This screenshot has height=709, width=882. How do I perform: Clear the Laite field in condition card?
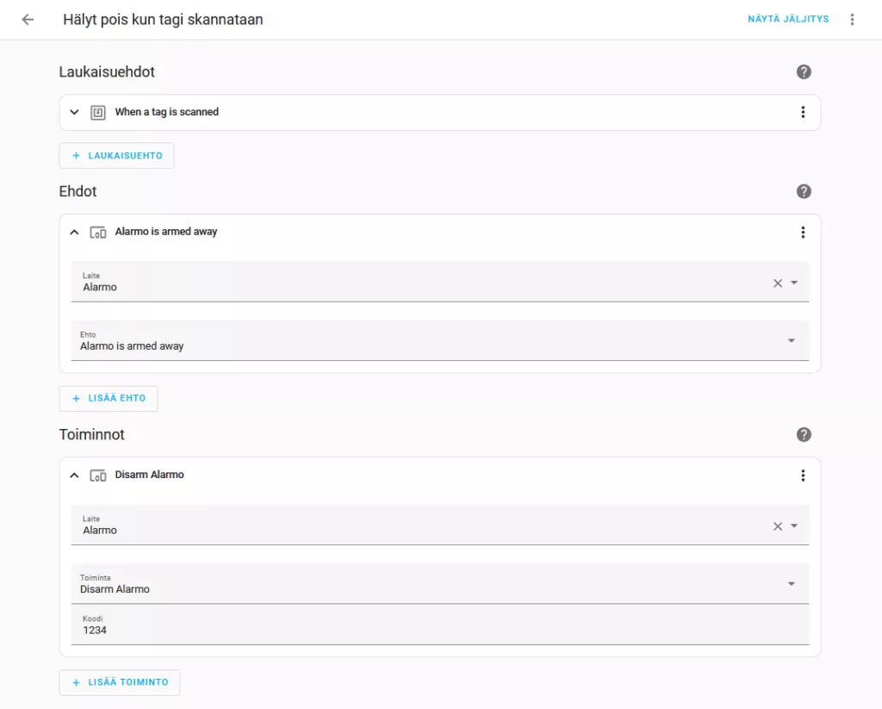(x=778, y=283)
